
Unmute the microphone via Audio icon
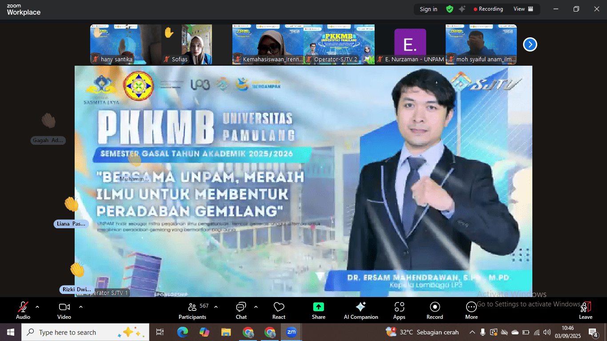pos(23,307)
